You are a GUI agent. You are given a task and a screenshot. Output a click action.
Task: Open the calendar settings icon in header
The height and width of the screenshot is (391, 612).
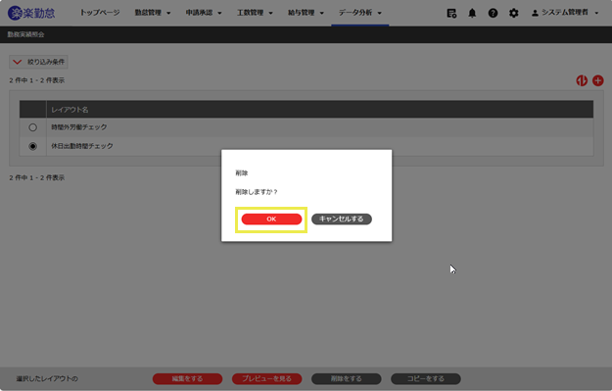451,13
